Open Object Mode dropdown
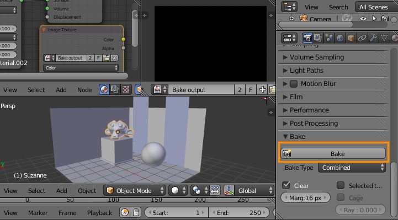398x220 pixels. tap(134, 190)
